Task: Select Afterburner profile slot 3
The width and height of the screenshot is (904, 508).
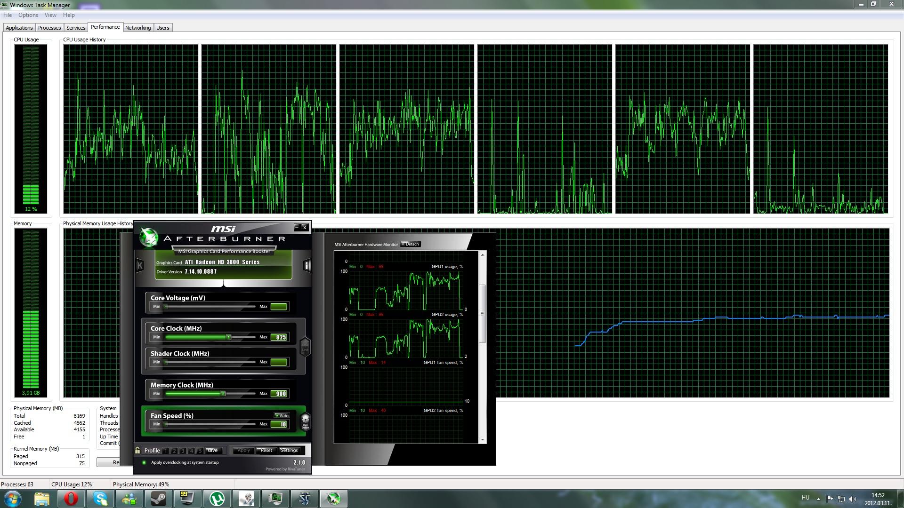Action: (183, 451)
